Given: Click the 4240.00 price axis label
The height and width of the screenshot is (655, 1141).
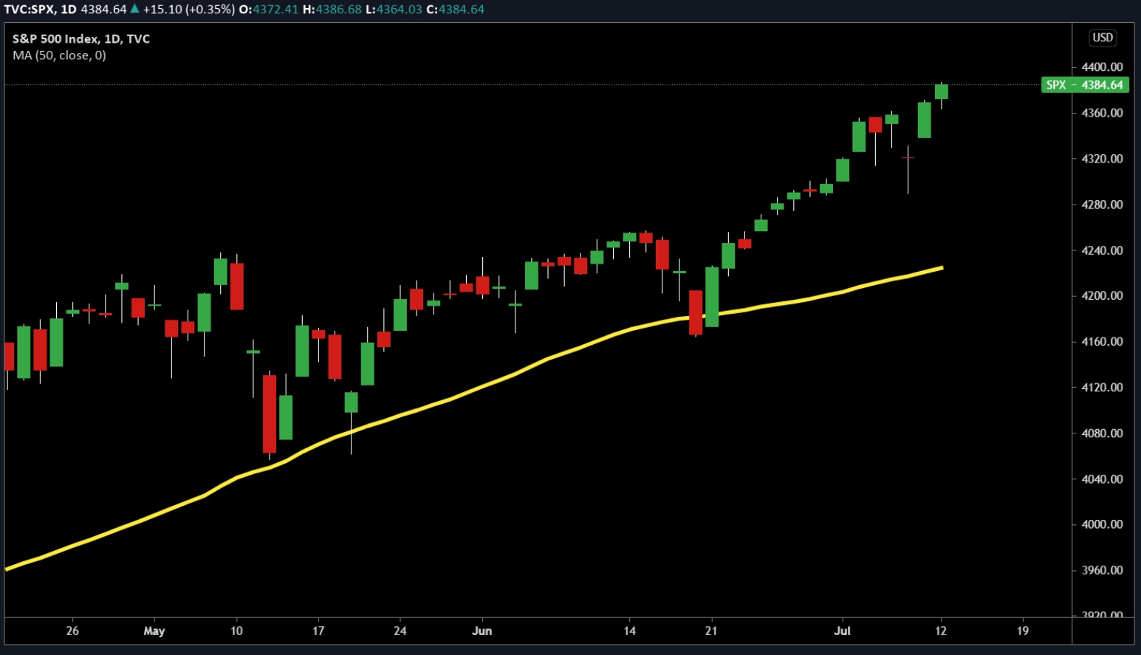Looking at the screenshot, I should (x=1102, y=250).
